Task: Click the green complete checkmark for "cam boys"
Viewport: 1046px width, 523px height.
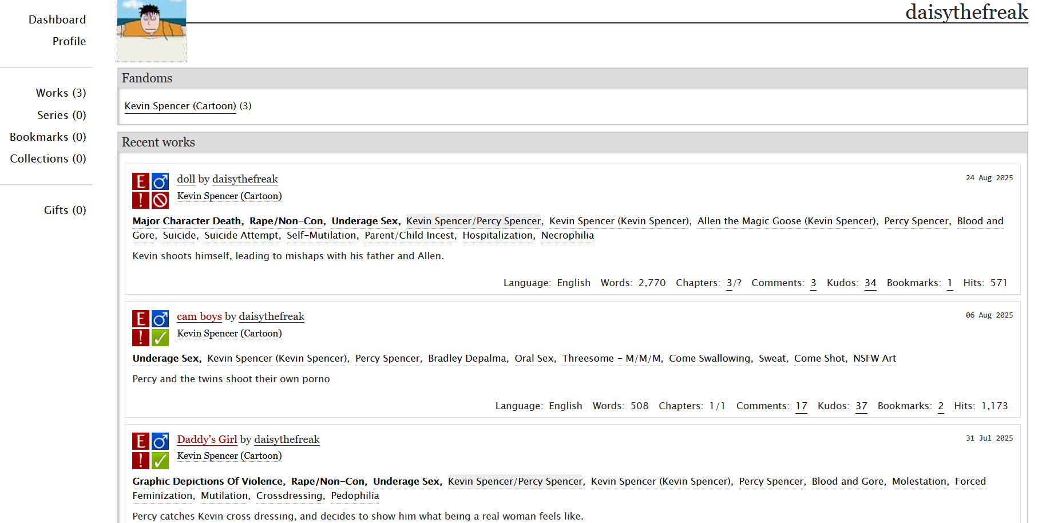Action: 160,338
